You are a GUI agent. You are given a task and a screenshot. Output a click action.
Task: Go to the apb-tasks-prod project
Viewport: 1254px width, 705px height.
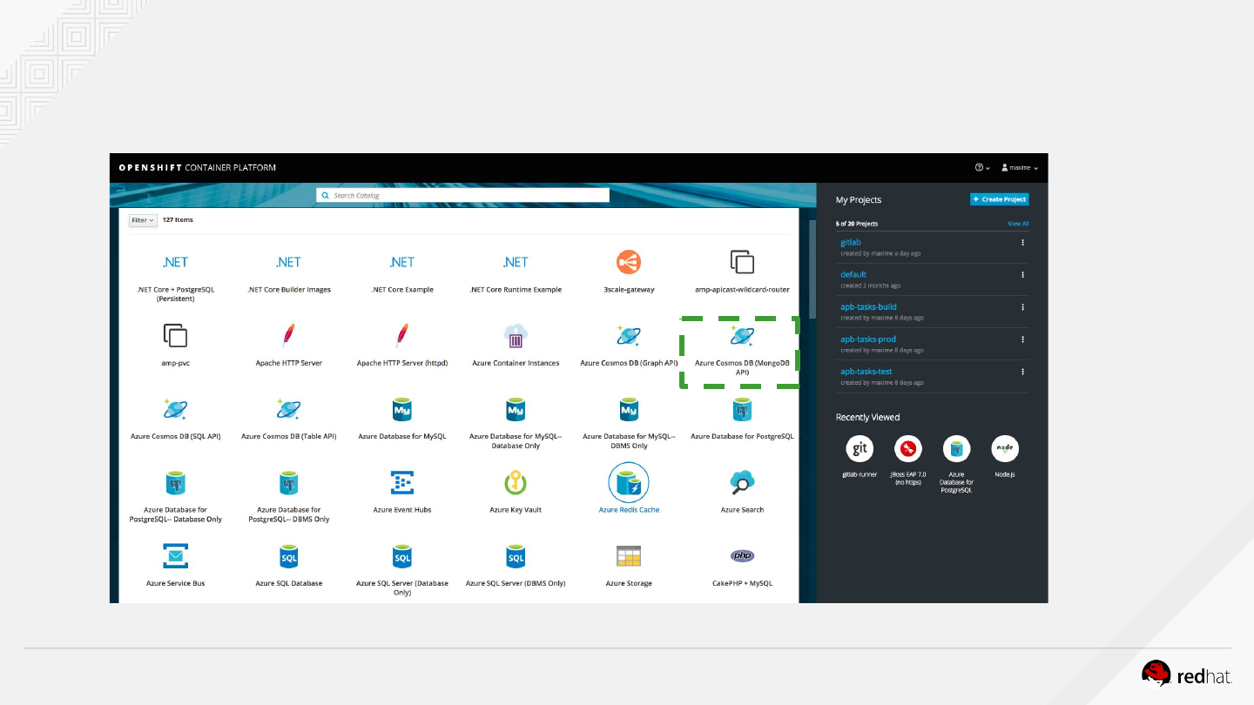pos(868,339)
